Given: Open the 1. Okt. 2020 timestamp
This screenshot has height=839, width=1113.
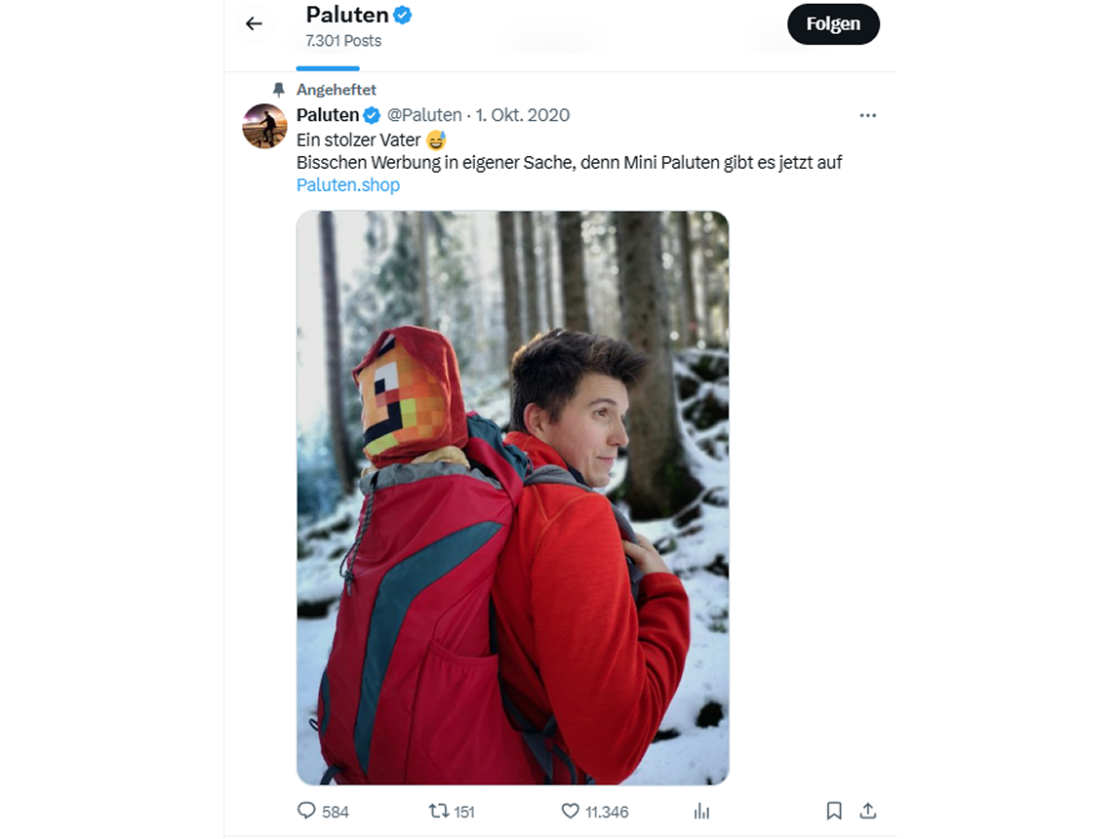Looking at the screenshot, I should (x=523, y=115).
